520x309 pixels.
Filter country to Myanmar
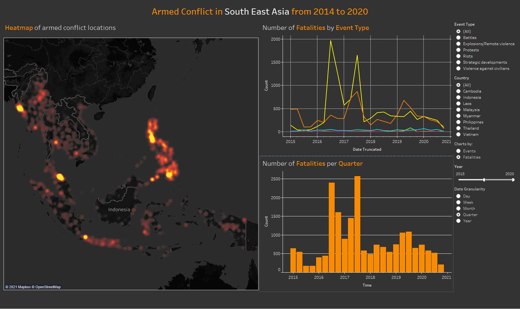[x=458, y=116]
